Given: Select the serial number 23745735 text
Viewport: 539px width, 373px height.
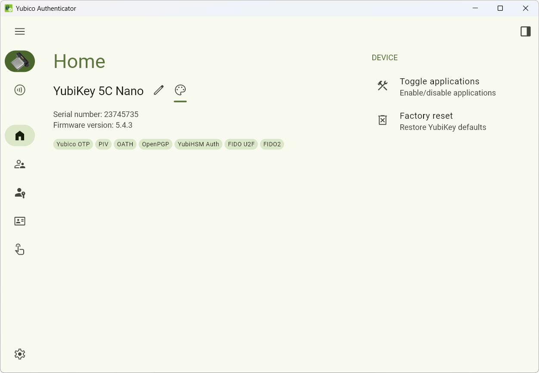Looking at the screenshot, I should click(96, 114).
